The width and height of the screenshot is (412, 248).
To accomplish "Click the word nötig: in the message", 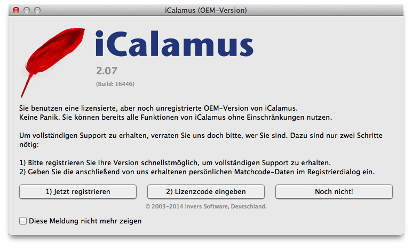I will 29,144.
